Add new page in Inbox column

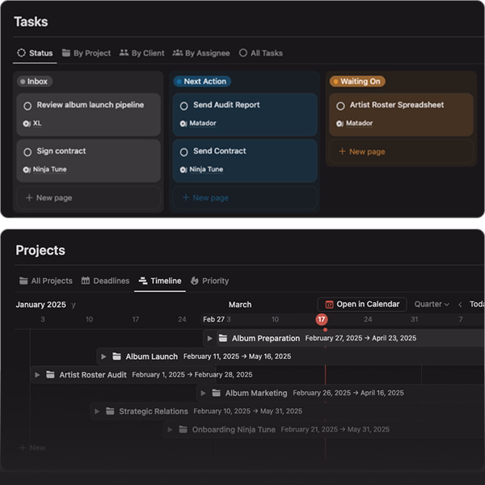click(88, 198)
